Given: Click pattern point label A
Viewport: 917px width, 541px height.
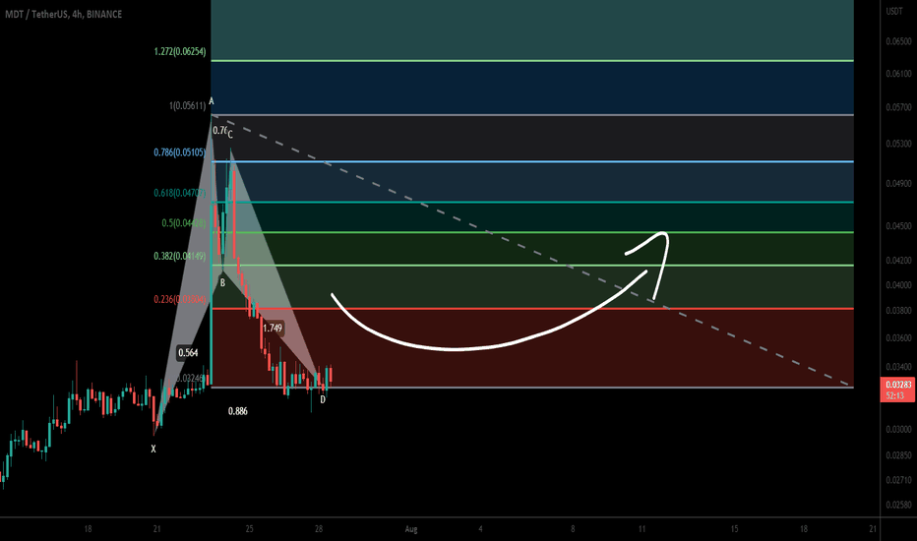Looking at the screenshot, I should [x=212, y=101].
